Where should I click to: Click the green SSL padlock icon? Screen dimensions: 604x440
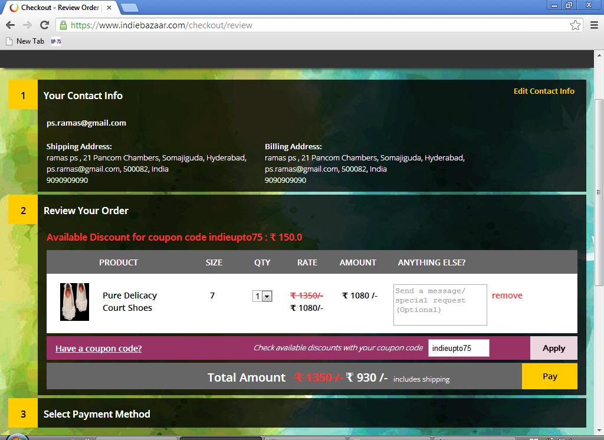pyautogui.click(x=63, y=25)
